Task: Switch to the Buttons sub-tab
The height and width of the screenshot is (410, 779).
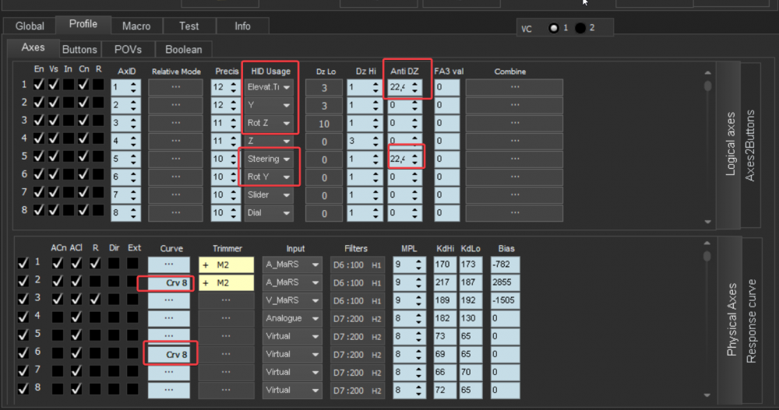Action: [79, 49]
